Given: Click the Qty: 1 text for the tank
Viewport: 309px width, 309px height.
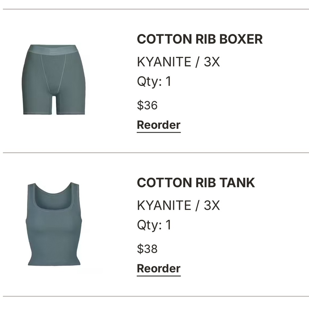Looking at the screenshot, I should coord(154,225).
